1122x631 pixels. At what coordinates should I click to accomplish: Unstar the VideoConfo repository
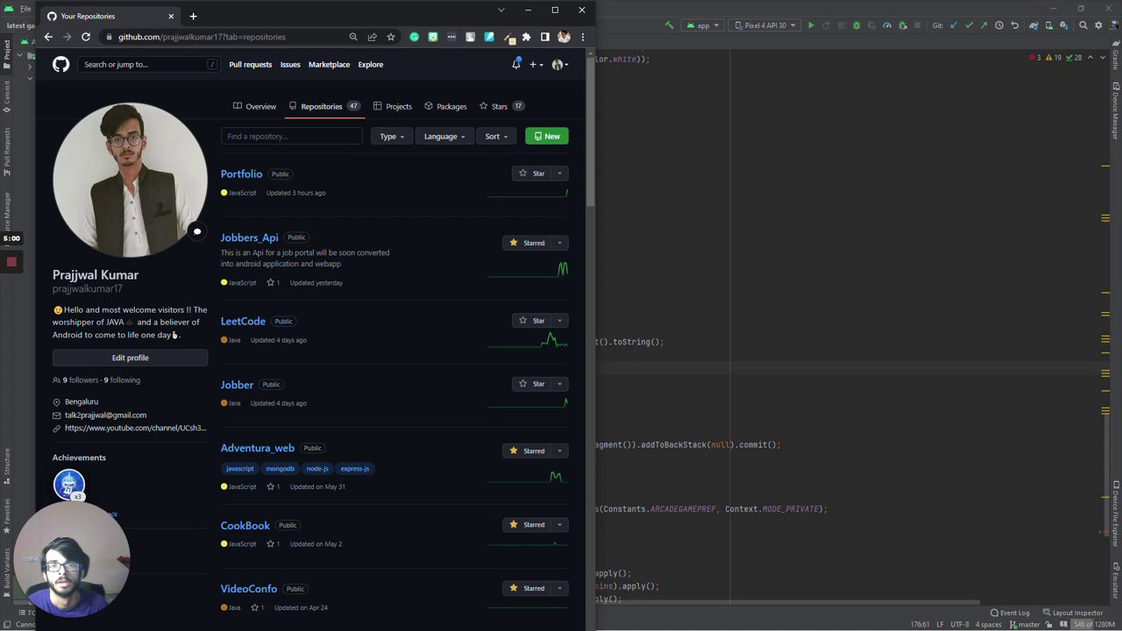527,588
